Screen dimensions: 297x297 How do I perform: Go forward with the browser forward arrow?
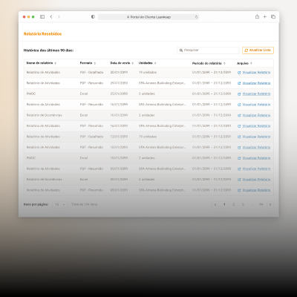click(x=59, y=17)
